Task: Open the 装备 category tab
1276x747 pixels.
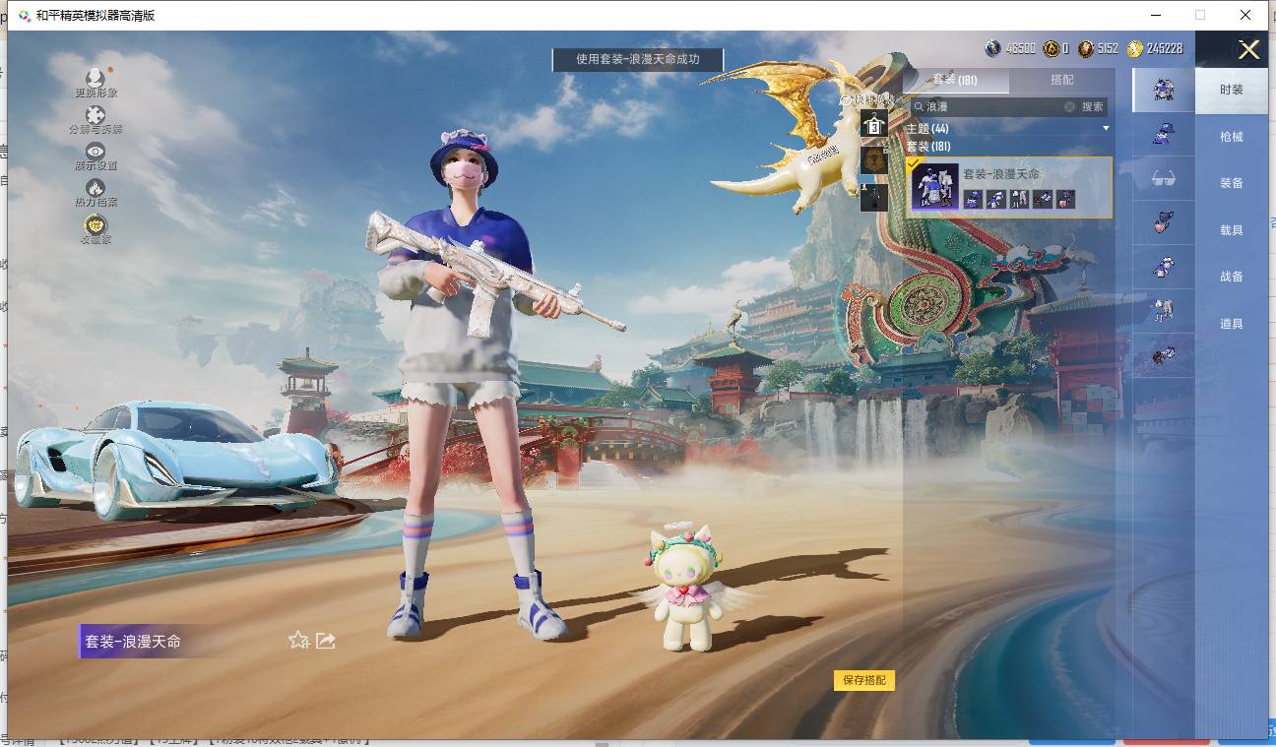Action: (1232, 183)
